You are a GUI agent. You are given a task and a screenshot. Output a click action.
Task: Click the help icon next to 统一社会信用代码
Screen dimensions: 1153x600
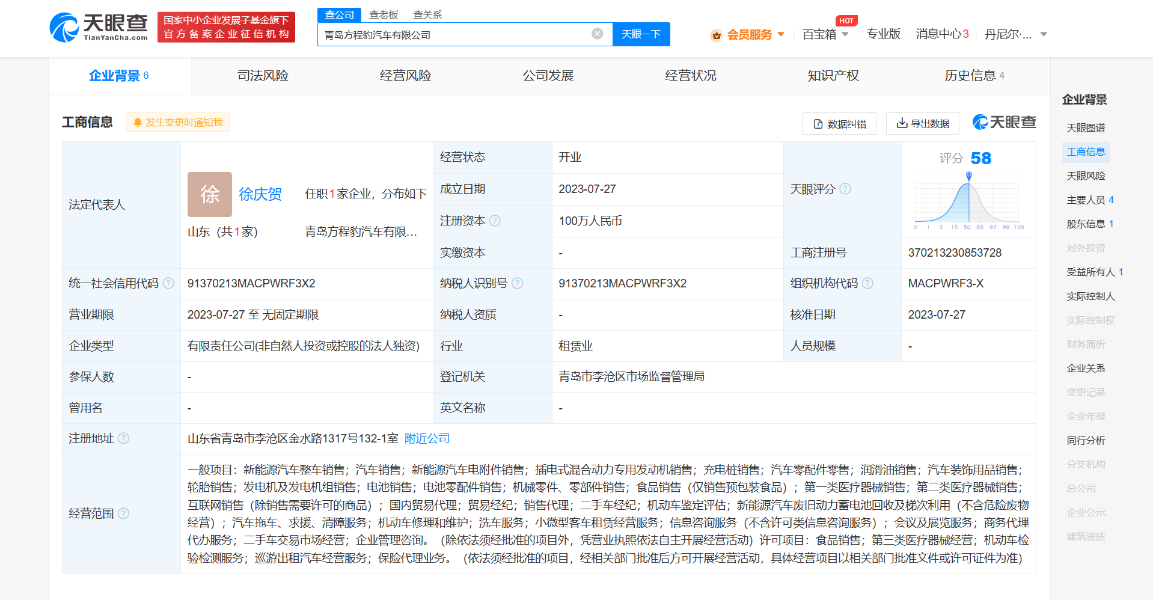[x=168, y=283]
